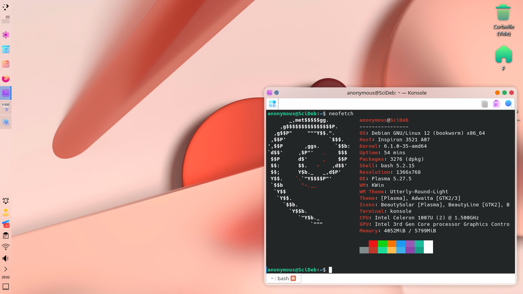Viewport: 523px width, 294px height.
Task: Open the panel item badged 9 999
Action: (6, 108)
